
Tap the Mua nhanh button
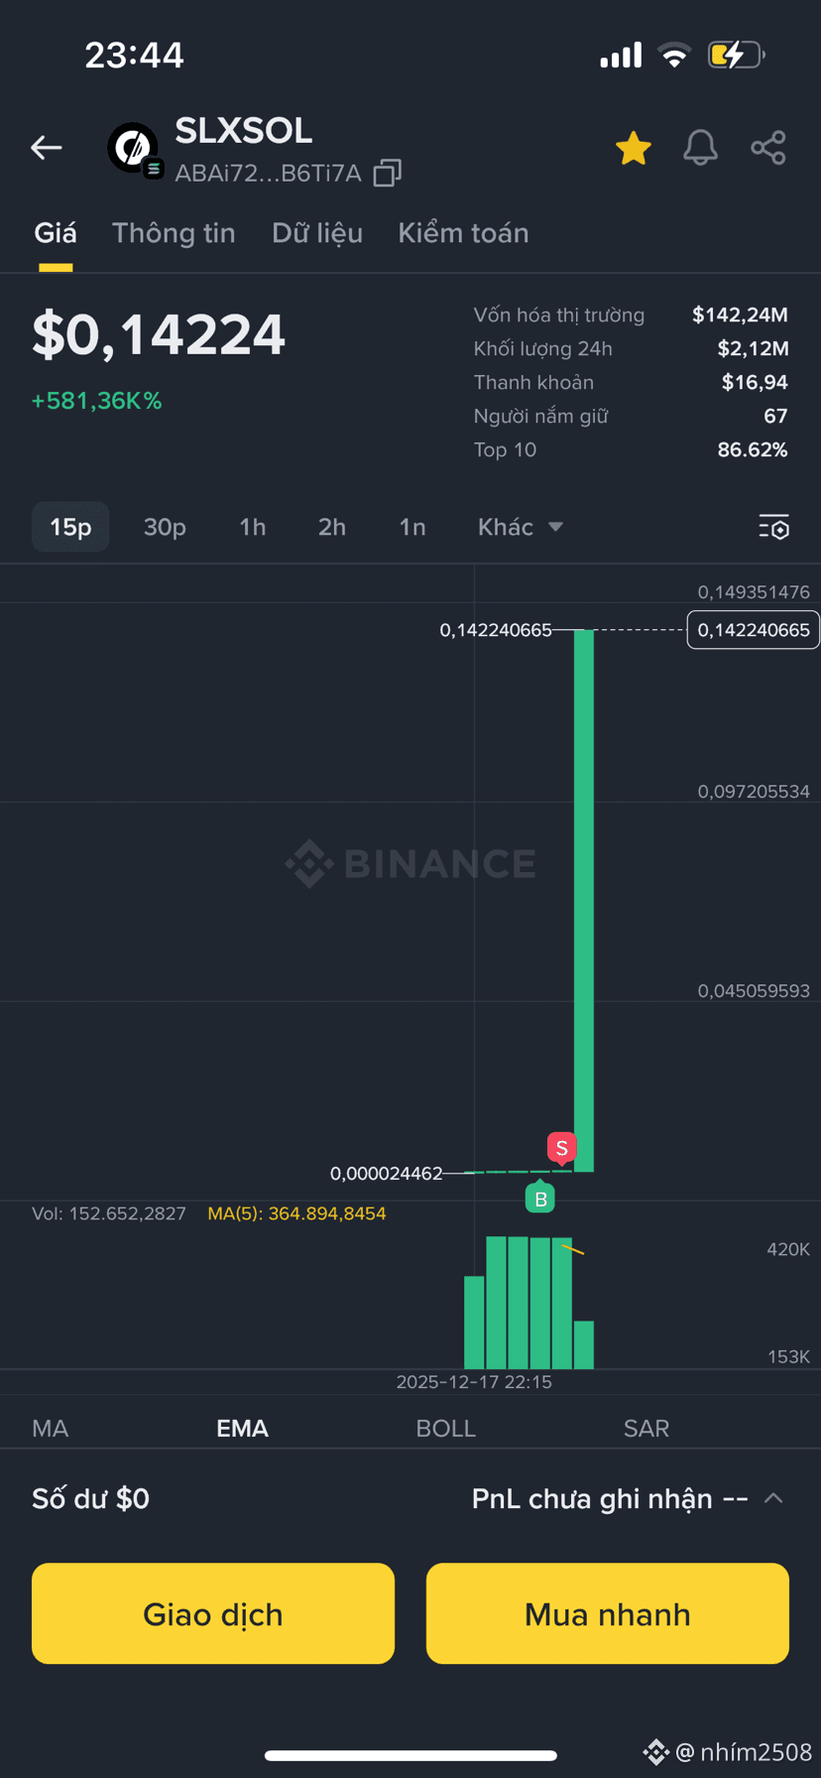point(608,1613)
